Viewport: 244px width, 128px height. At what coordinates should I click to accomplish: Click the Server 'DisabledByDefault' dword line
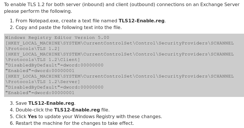(54, 87)
